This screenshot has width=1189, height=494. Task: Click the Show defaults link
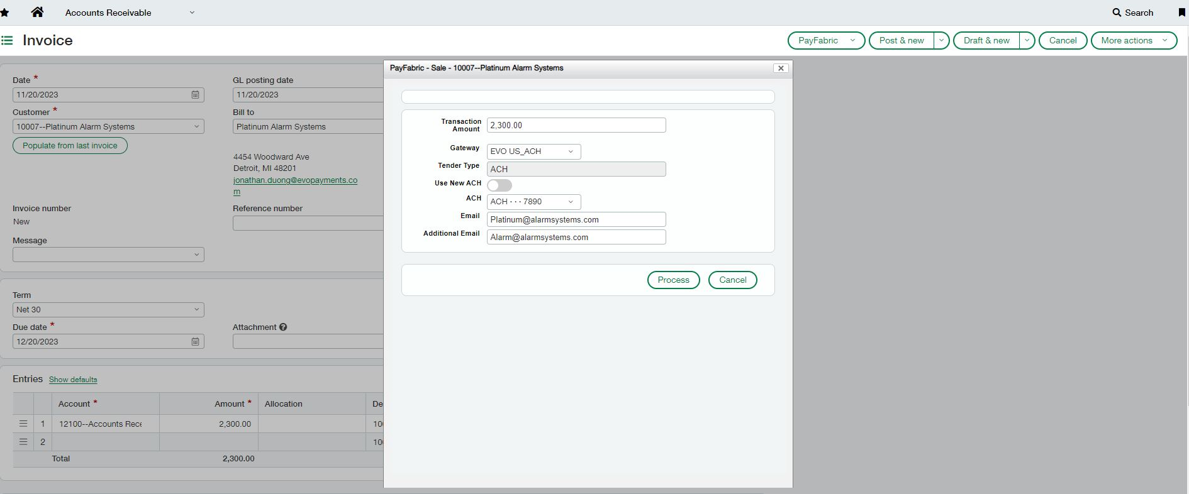[73, 380]
